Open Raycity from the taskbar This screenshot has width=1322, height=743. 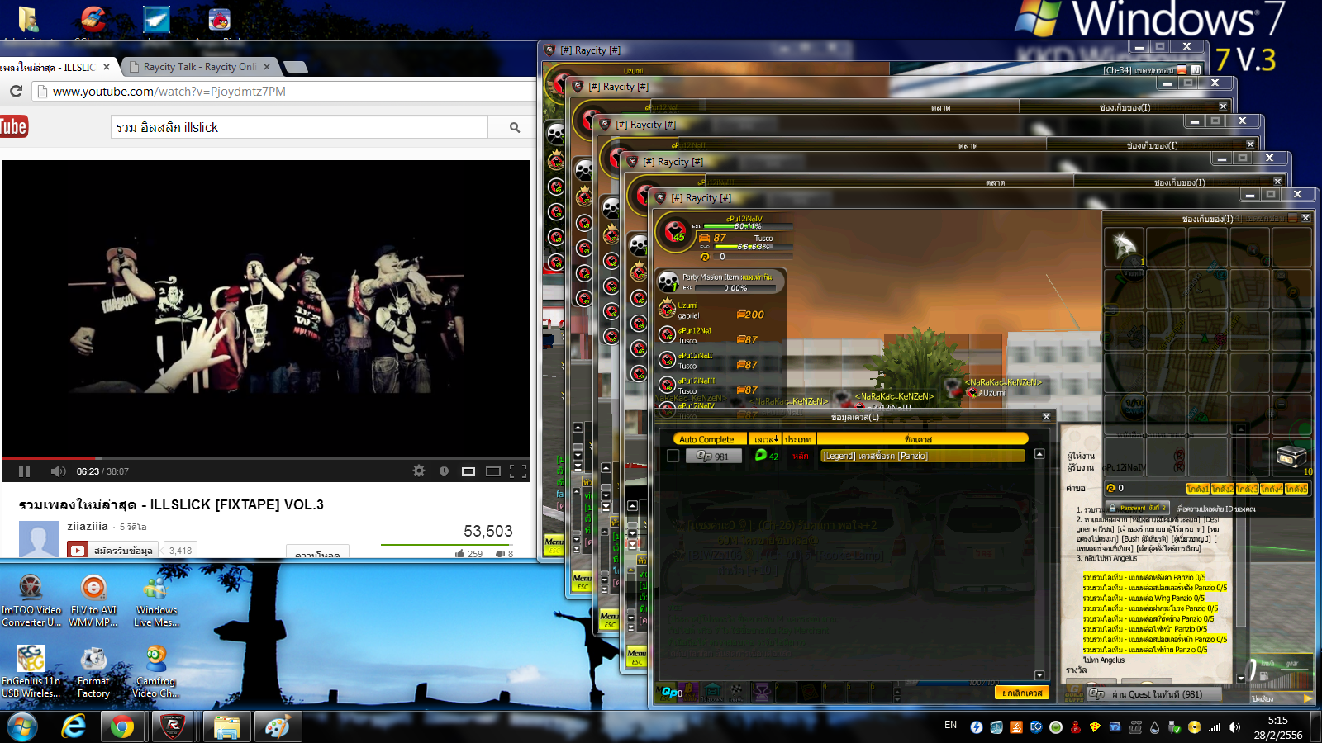coord(172,726)
